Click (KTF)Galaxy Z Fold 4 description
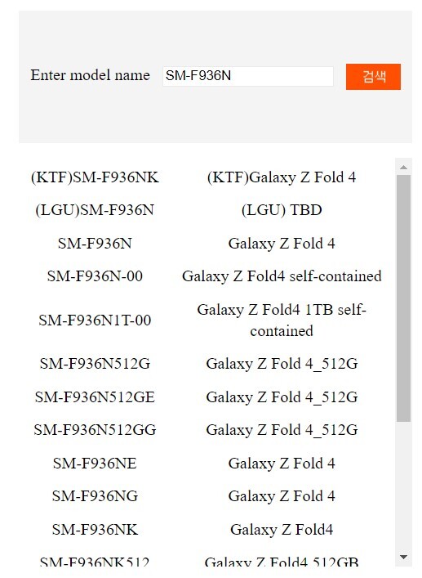This screenshot has width=422, height=578. pos(282,177)
